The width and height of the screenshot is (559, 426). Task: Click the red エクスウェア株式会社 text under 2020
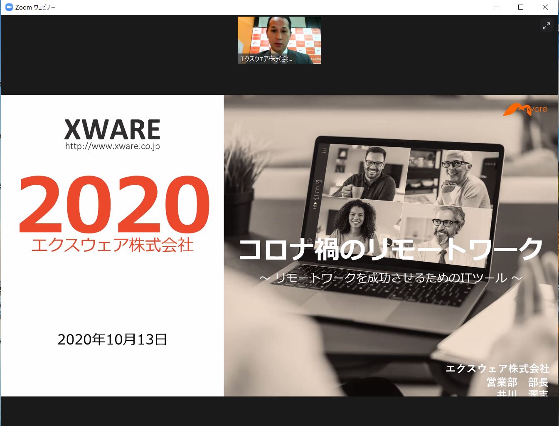112,245
